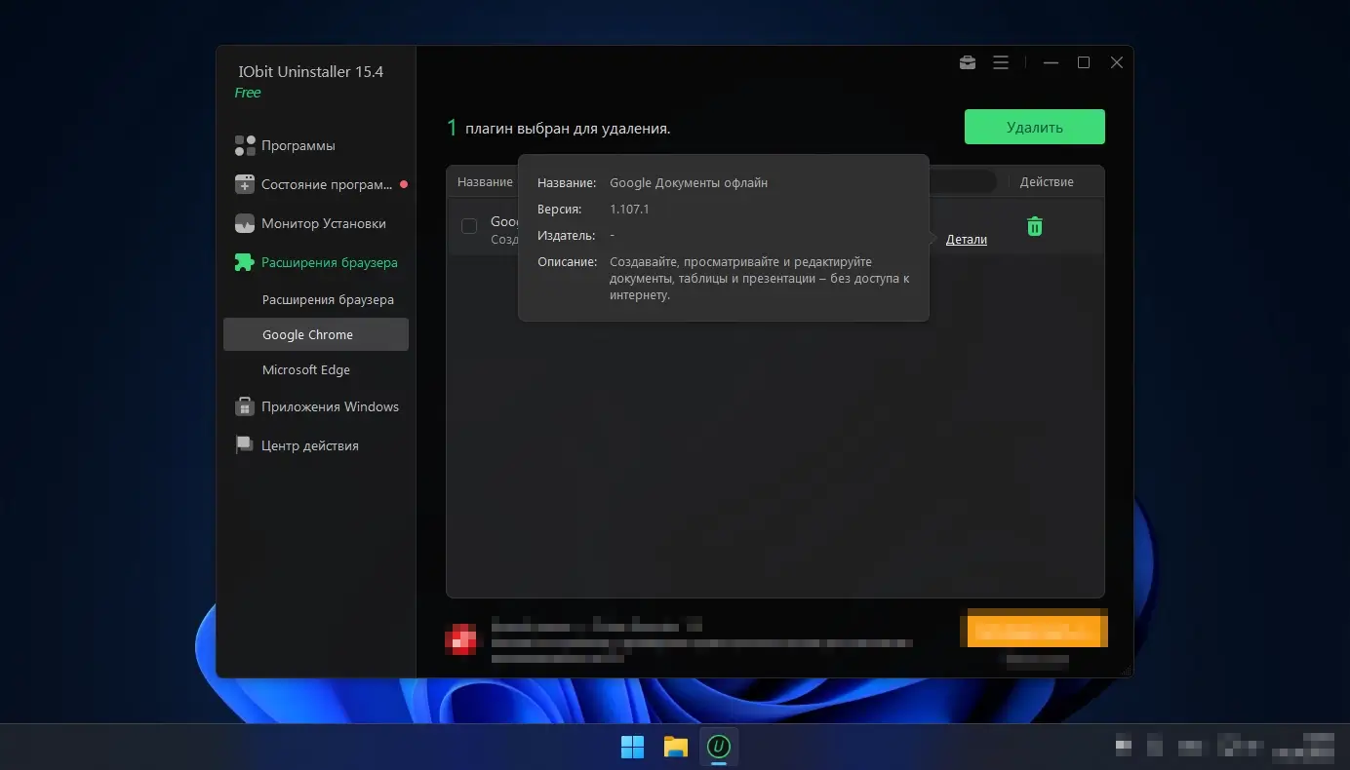Click the Windows Start button on taskbar
The height and width of the screenshot is (770, 1350).
point(633,747)
